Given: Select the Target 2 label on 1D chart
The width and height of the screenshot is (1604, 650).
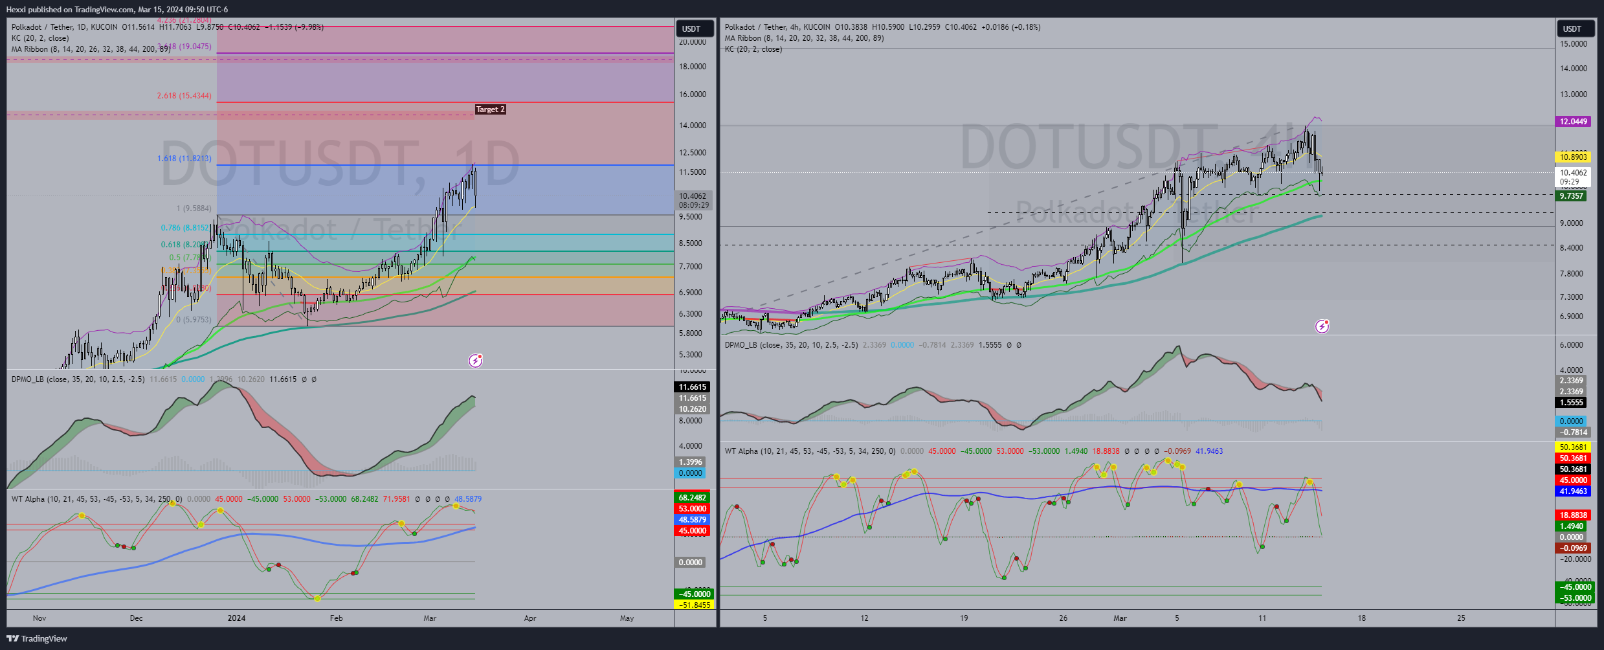Looking at the screenshot, I should click(490, 109).
